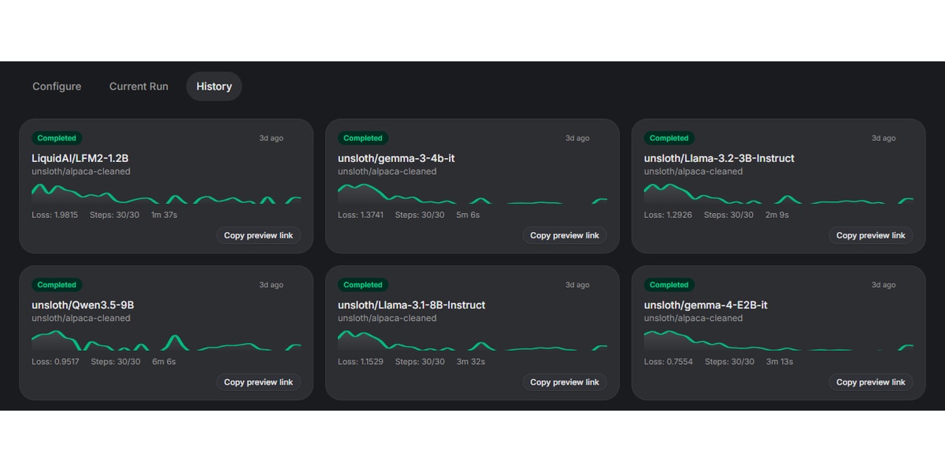The height and width of the screenshot is (472, 945).
Task: Copy preview link for Llama-3.1-8B-Instruct run
Action: point(565,382)
